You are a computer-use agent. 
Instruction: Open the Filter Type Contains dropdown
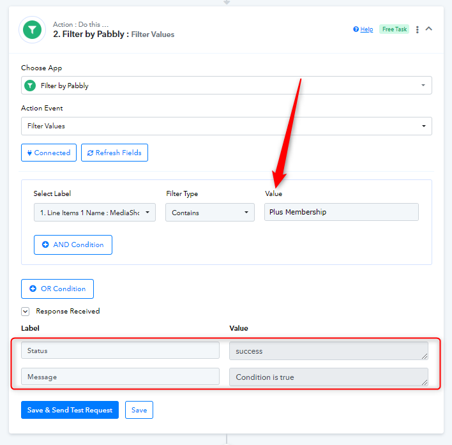[210, 213]
